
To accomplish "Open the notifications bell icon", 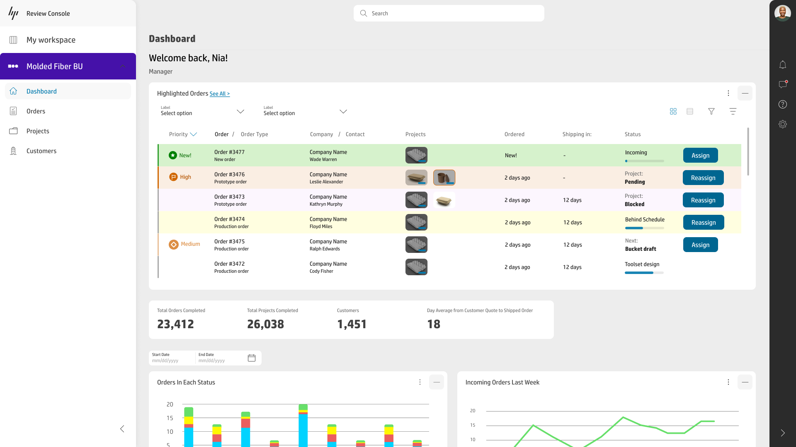I will [x=782, y=65].
